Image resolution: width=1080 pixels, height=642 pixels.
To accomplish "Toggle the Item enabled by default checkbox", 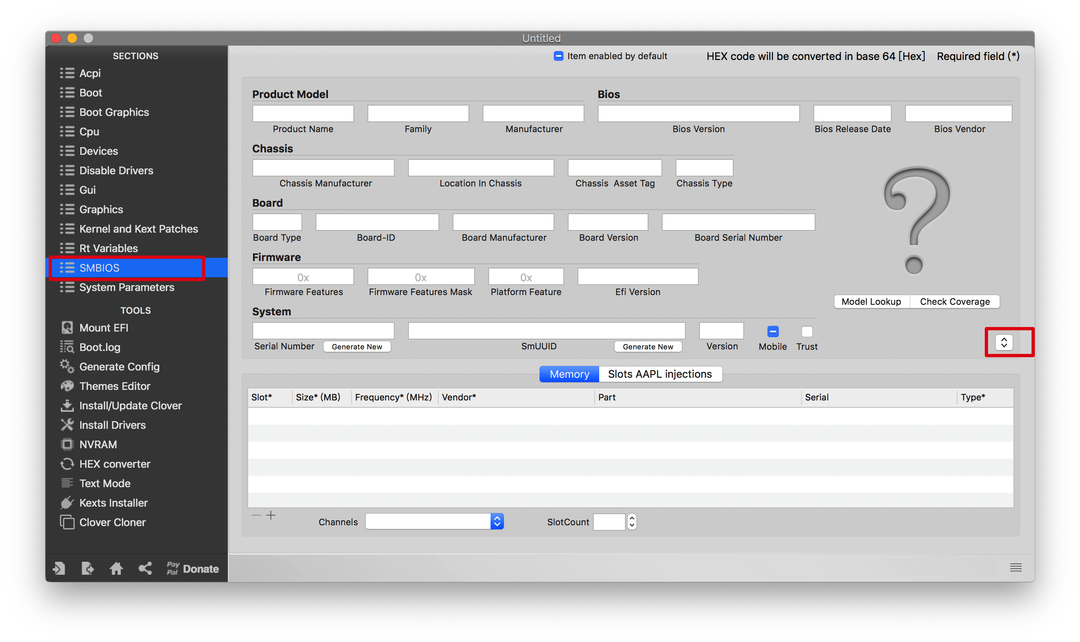I will (559, 56).
